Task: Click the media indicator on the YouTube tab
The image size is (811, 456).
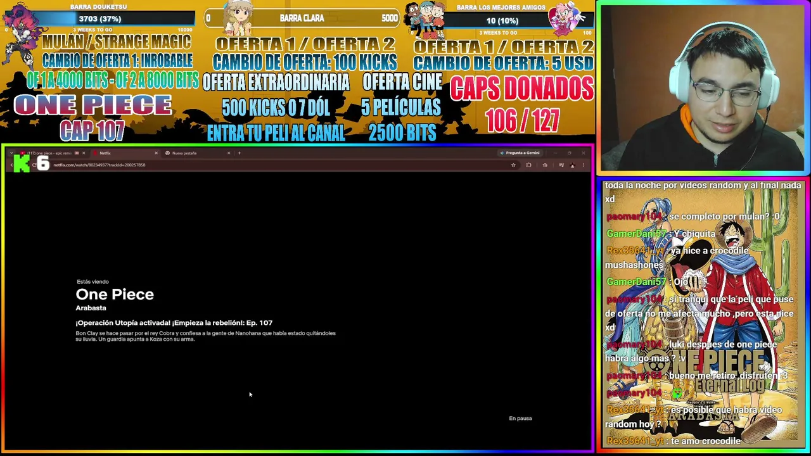Action: tap(77, 153)
